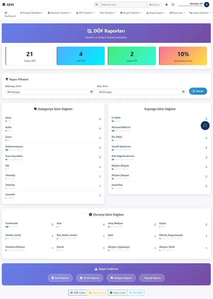Open the Onay Listesi

118,293
